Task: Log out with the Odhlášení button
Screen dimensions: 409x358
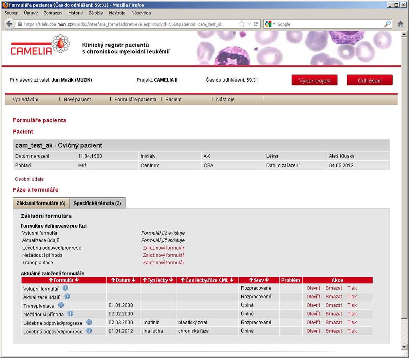Action: point(369,80)
